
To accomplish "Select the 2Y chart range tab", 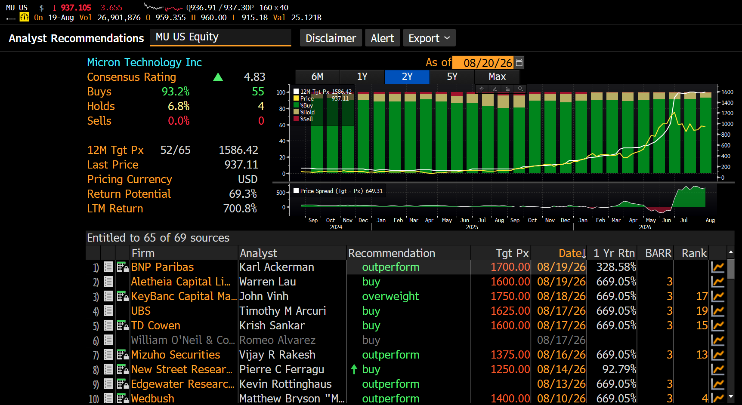I will (x=407, y=77).
